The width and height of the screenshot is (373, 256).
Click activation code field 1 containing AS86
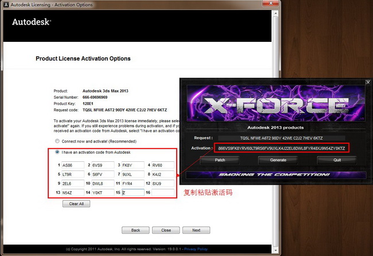(73, 165)
